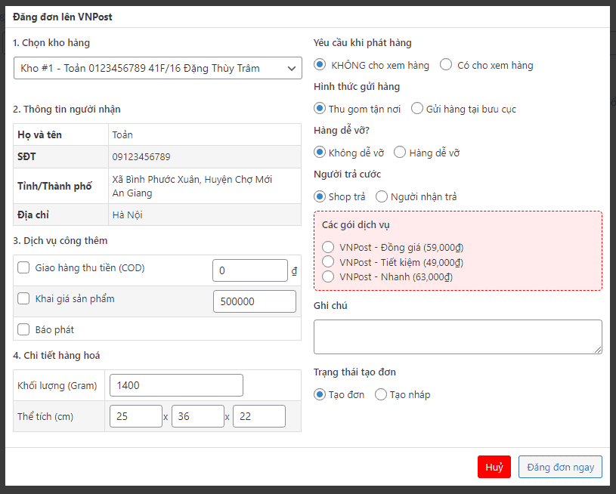Click the declared value field showing 500000
Image resolution: width=616 pixels, height=494 pixels.
point(254,301)
